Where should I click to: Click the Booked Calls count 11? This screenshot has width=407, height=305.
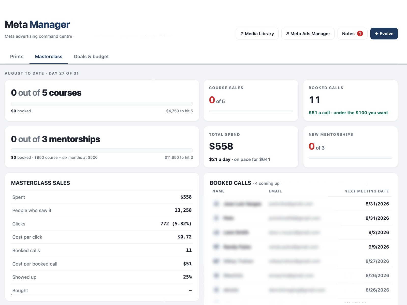(x=314, y=100)
